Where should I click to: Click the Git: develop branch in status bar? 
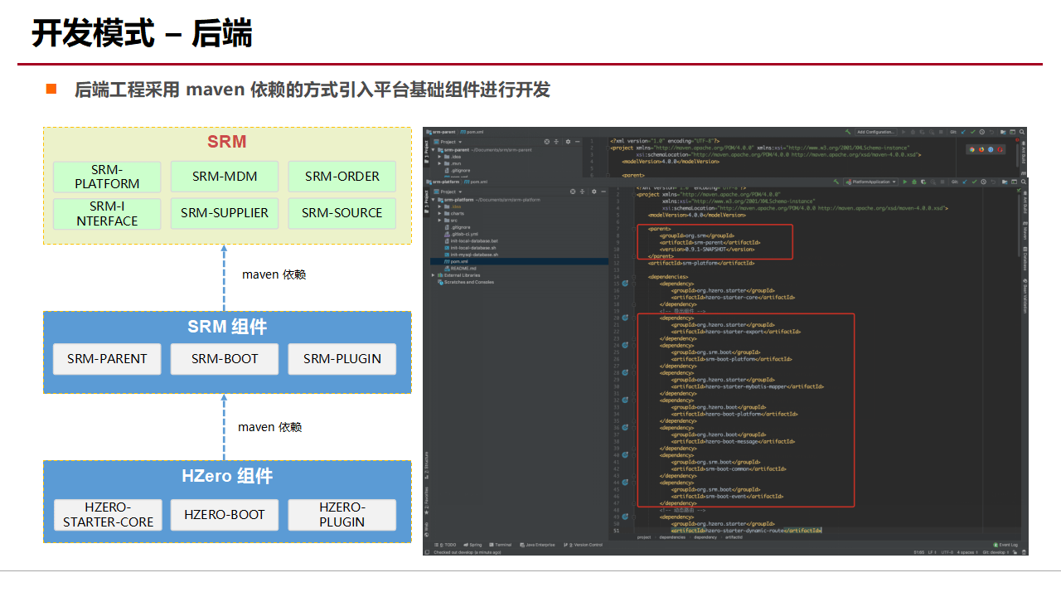click(x=995, y=552)
